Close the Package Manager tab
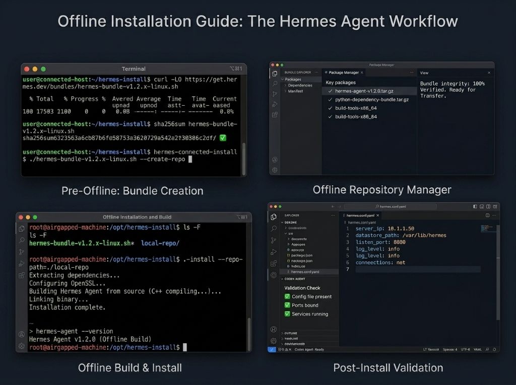The image size is (516, 385). (362, 72)
